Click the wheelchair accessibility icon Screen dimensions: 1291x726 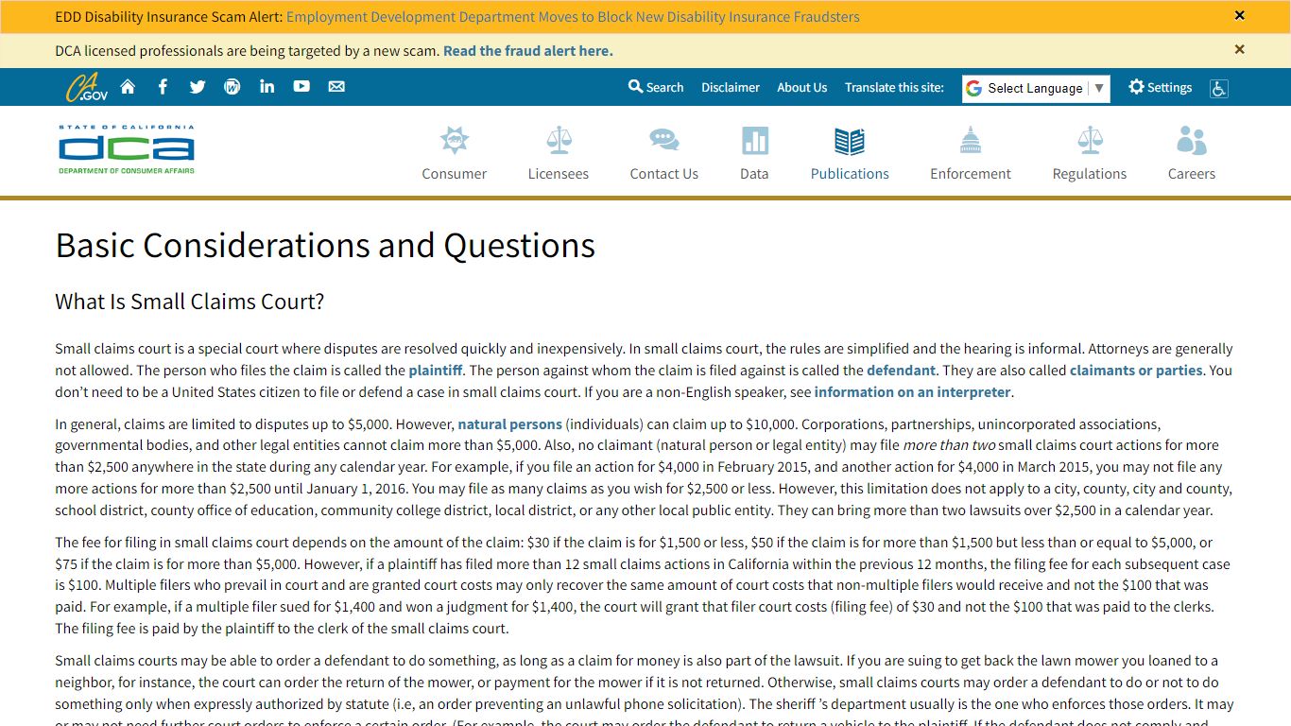pos(1219,88)
